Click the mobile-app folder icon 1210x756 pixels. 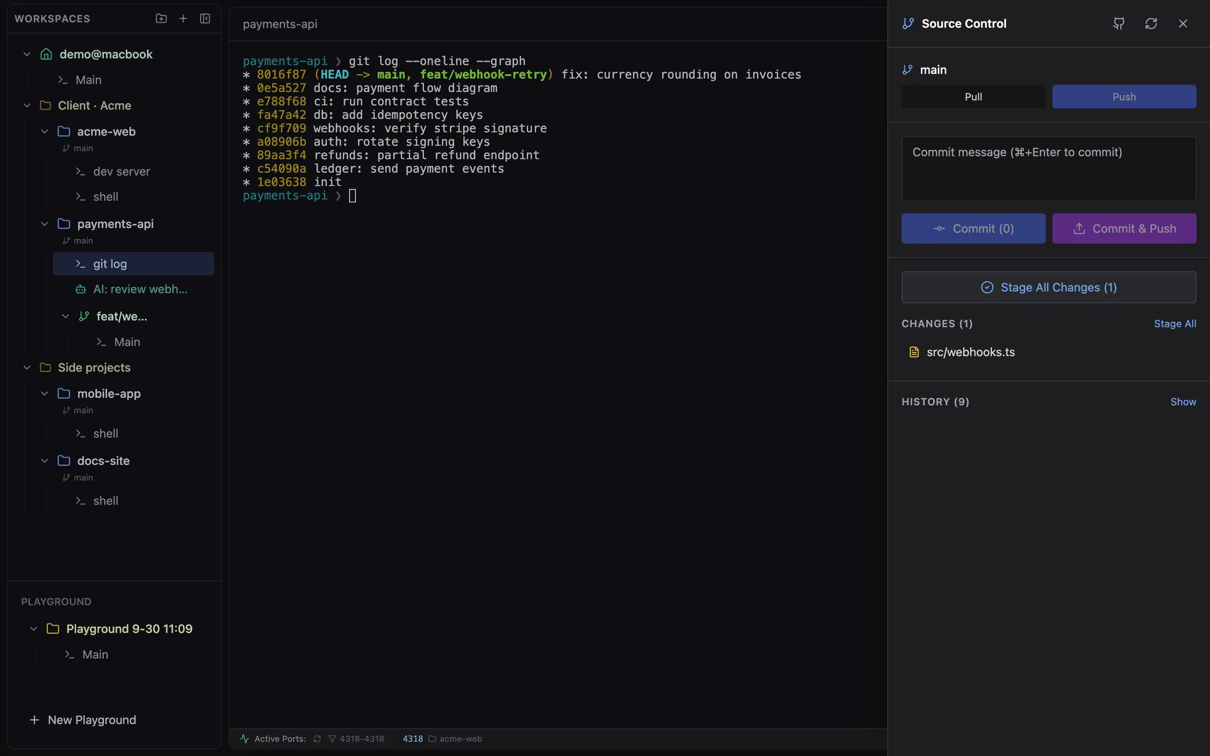[x=64, y=394]
